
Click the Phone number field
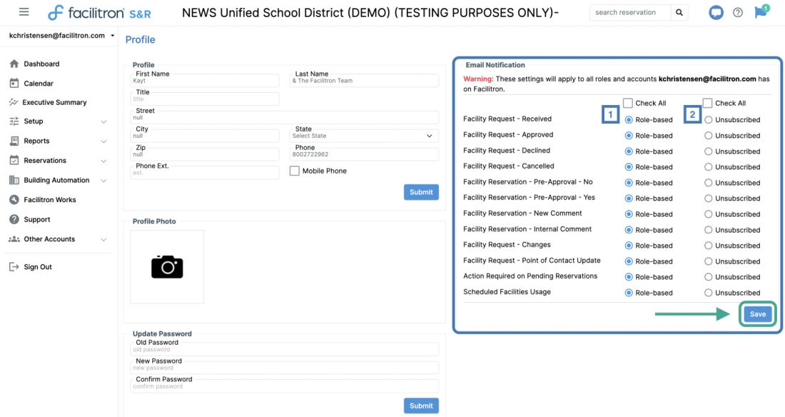(x=364, y=154)
